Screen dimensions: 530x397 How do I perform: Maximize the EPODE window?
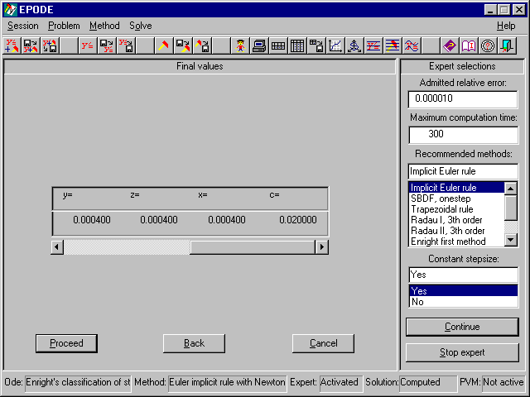pyautogui.click(x=504, y=9)
